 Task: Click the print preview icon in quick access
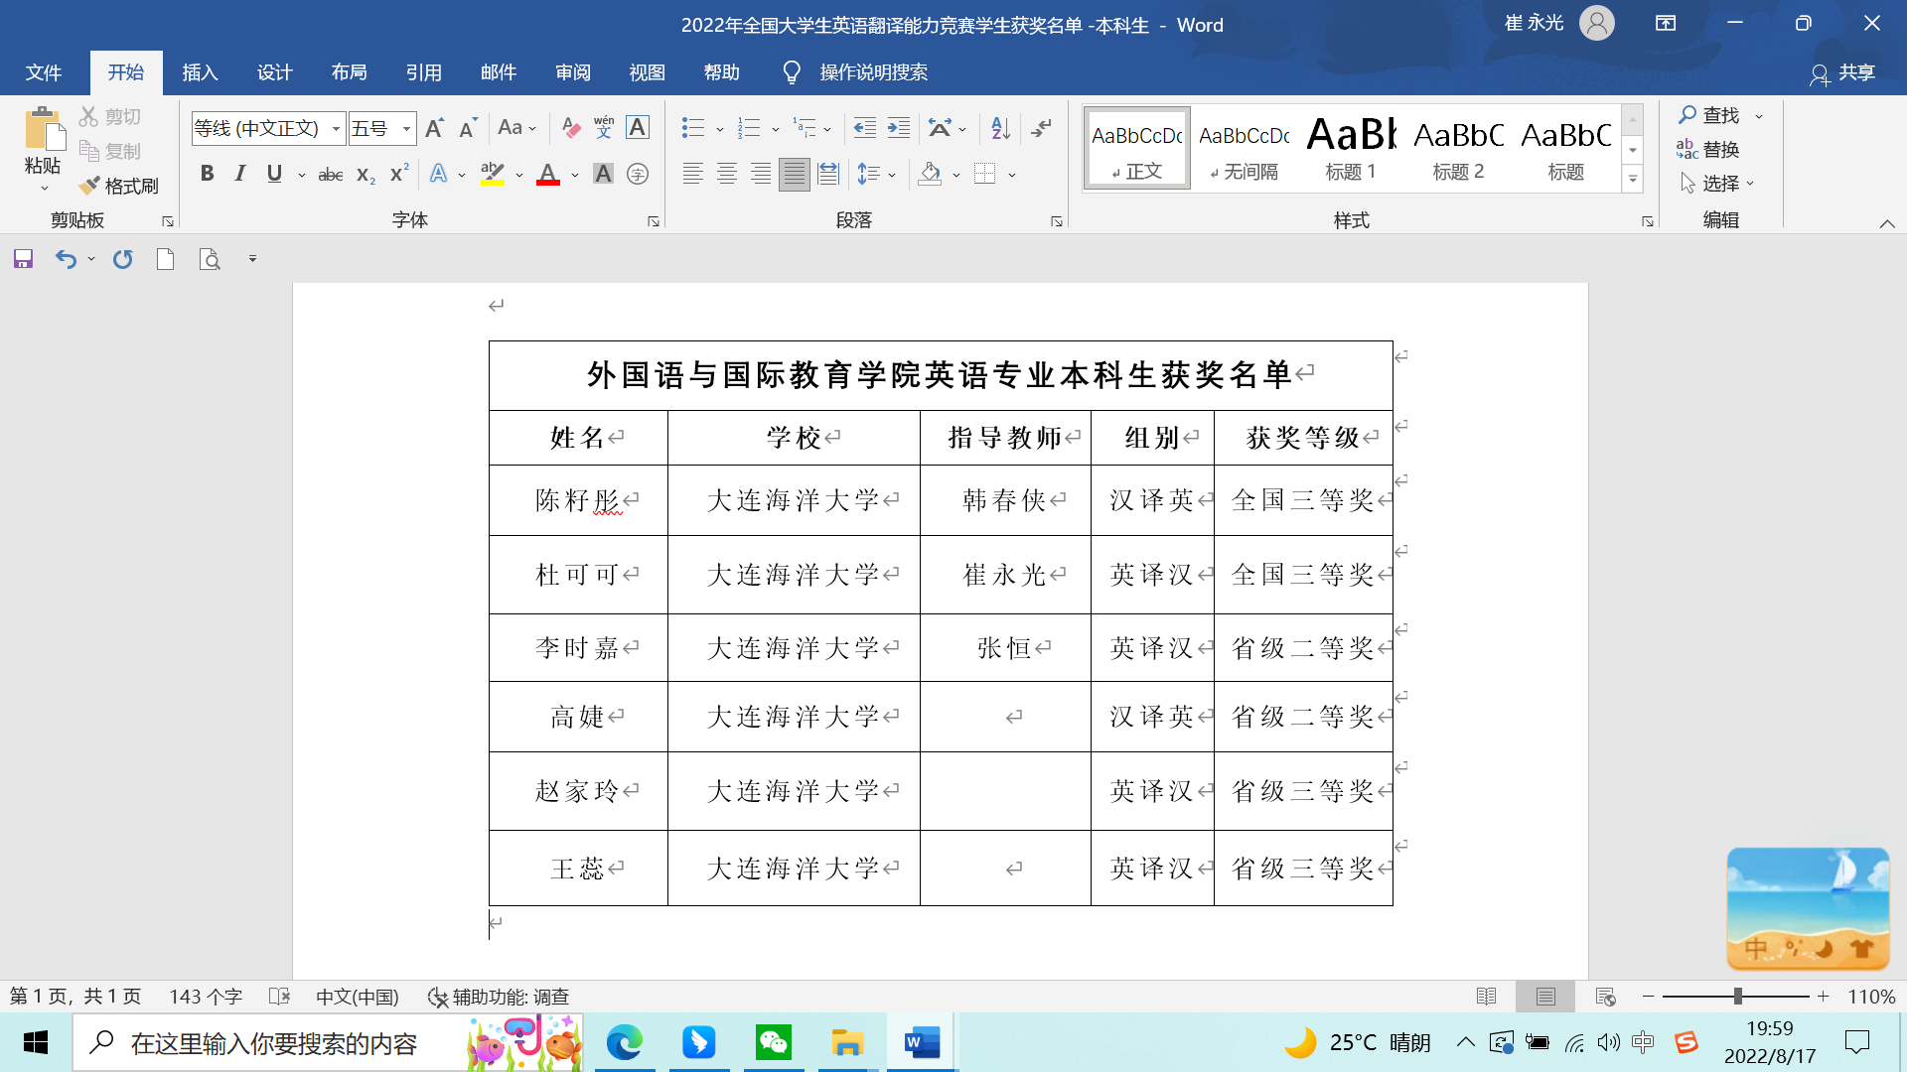click(209, 259)
